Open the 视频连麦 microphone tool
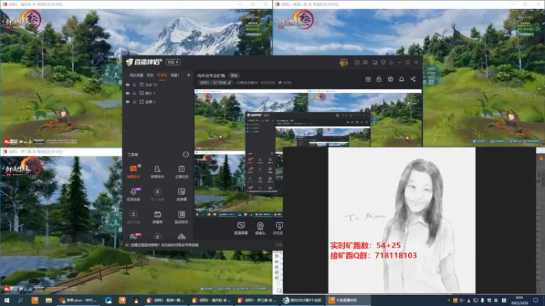Screen dimensions: 545x306 (133, 194)
